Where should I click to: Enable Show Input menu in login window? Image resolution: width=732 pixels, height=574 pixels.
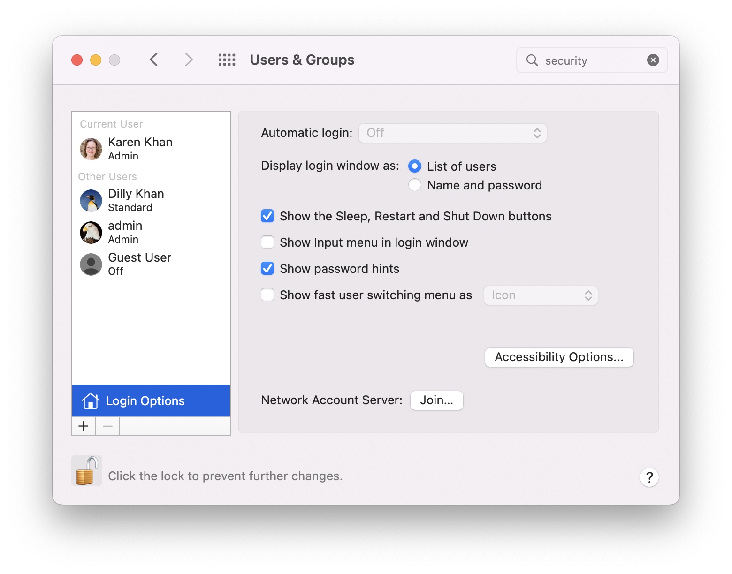pos(267,242)
